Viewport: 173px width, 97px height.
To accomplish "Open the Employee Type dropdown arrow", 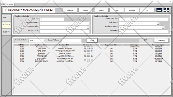I will (x=163, y=27).
